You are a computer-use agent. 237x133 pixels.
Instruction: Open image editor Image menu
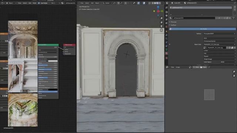178,67
